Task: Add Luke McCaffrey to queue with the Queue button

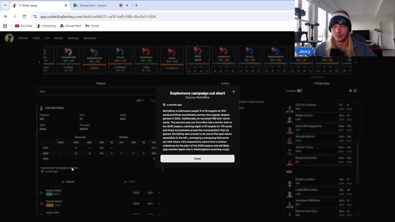Action: click(68, 182)
